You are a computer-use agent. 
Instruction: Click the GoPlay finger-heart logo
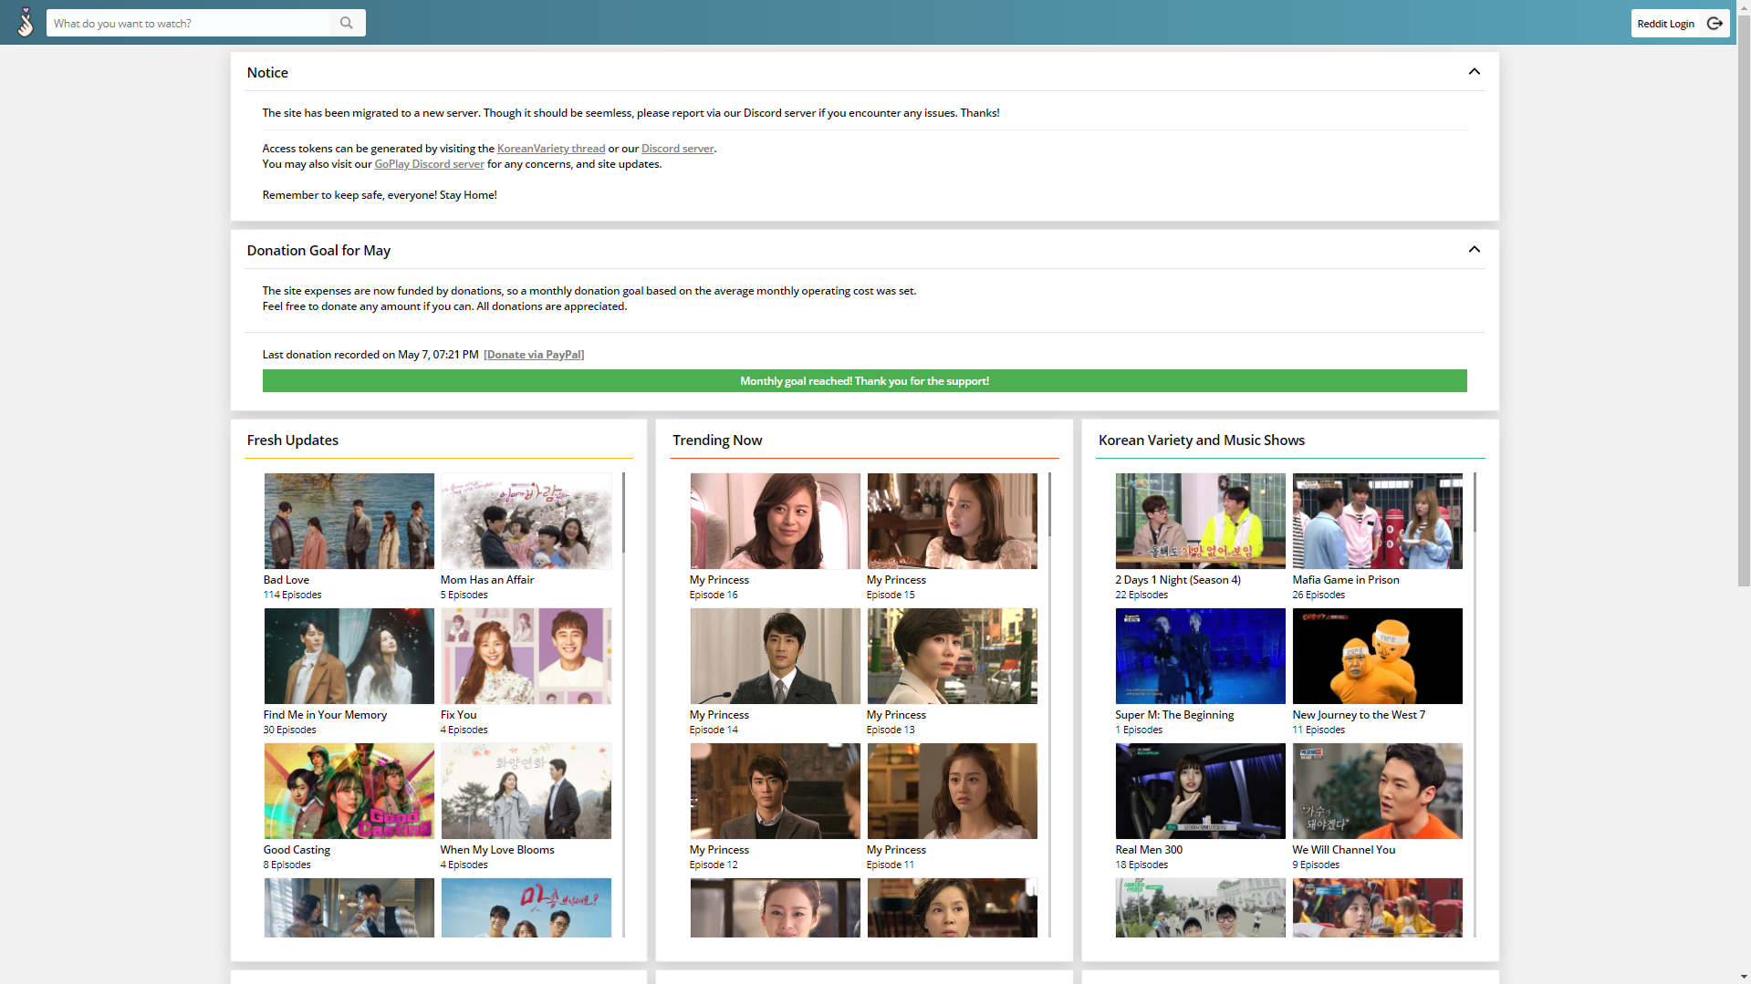[26, 22]
